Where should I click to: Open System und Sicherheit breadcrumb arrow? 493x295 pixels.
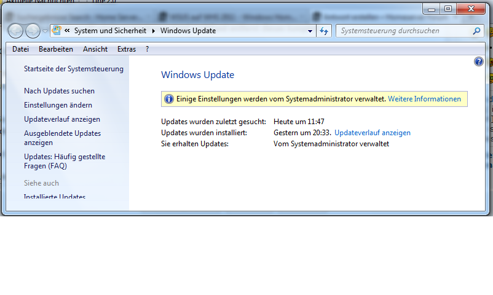(154, 31)
